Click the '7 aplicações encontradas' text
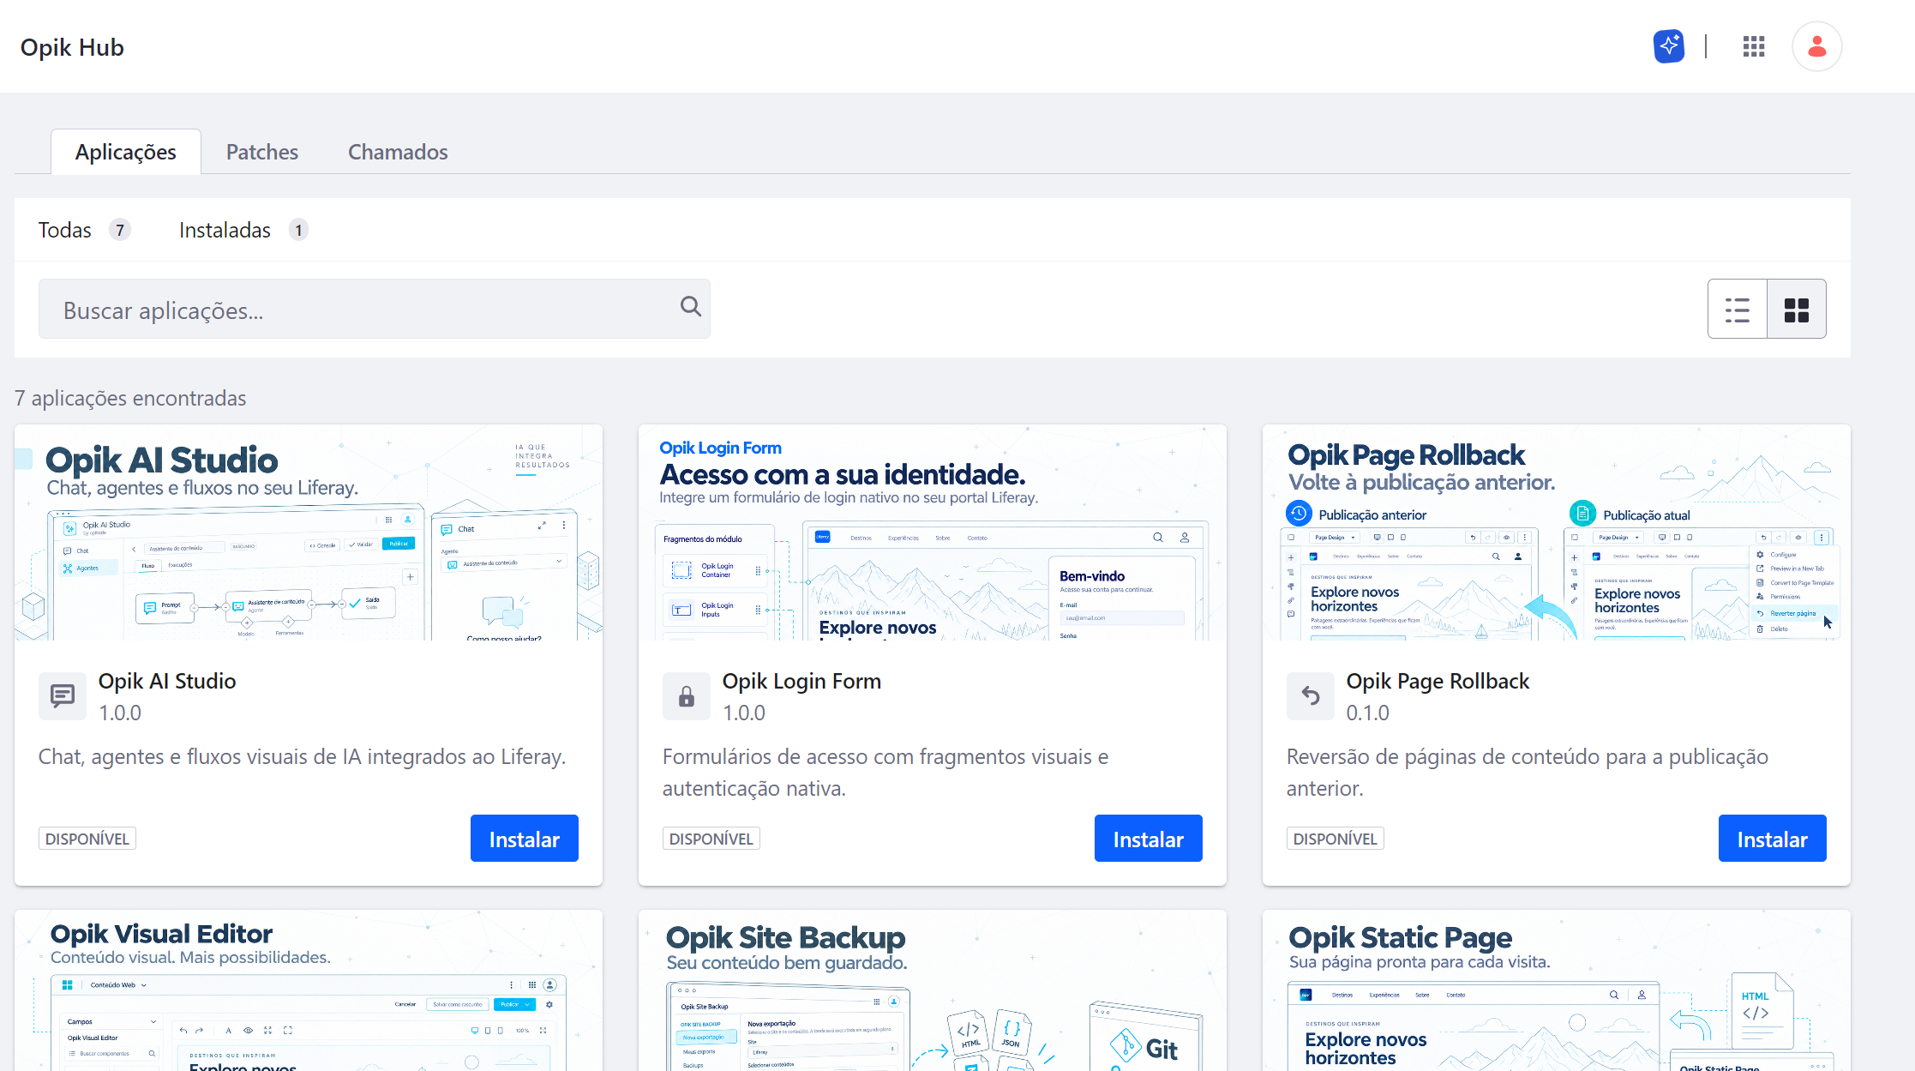Viewport: 1915px width, 1071px height. tap(130, 398)
